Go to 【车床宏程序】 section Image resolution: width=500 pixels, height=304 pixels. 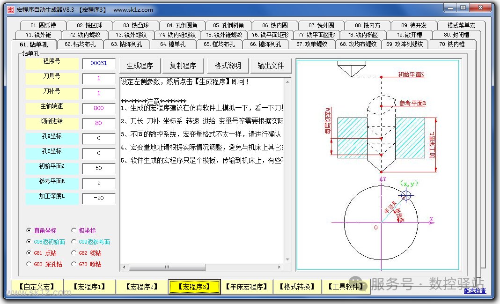coord(247,287)
